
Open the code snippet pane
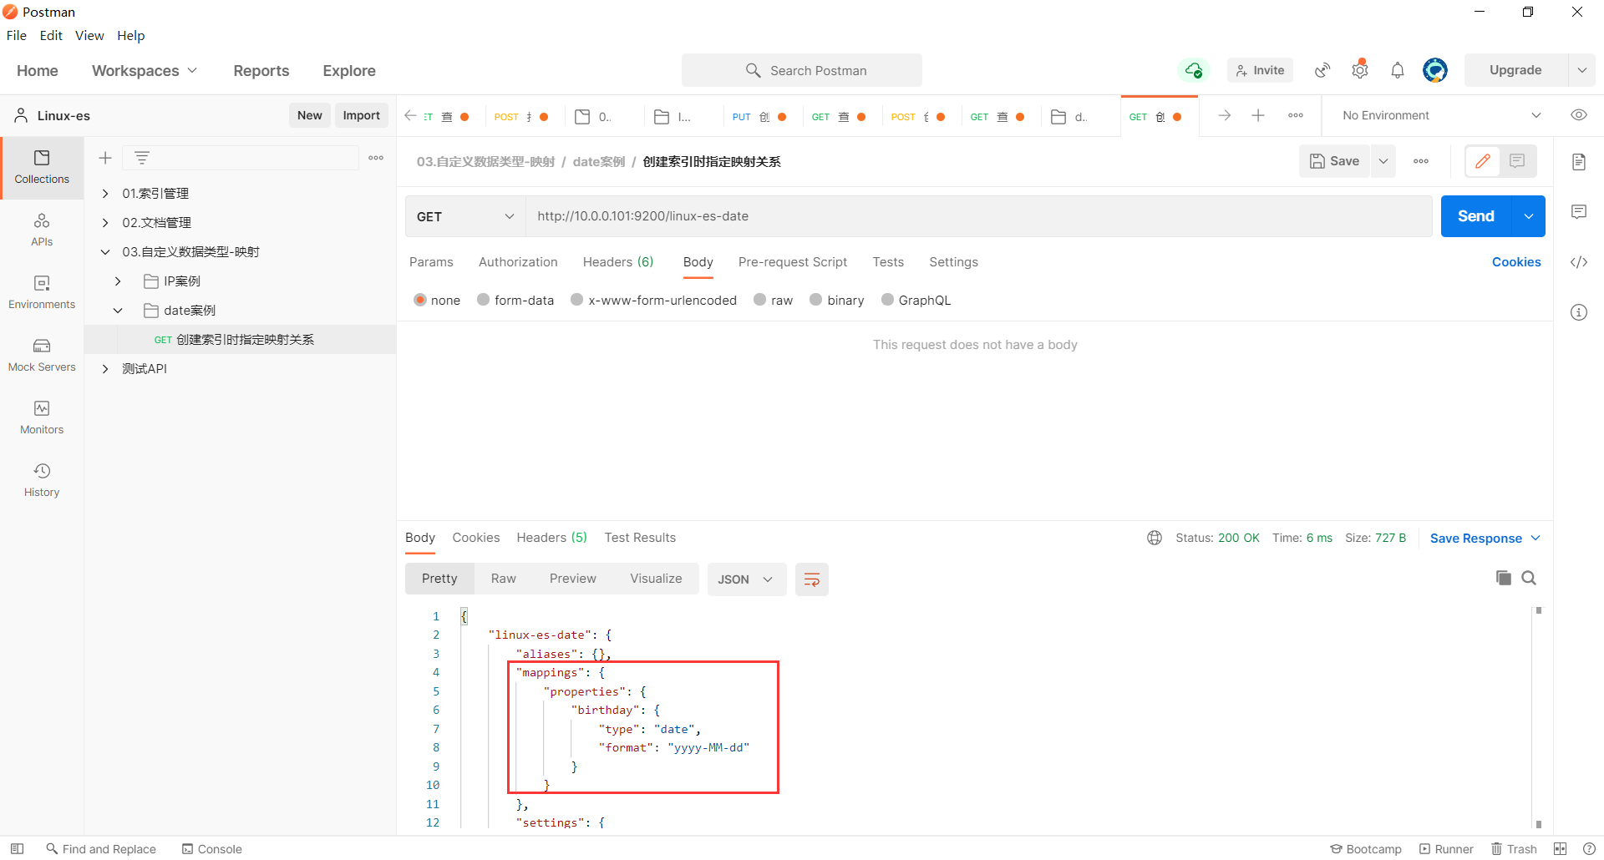pos(1579,262)
